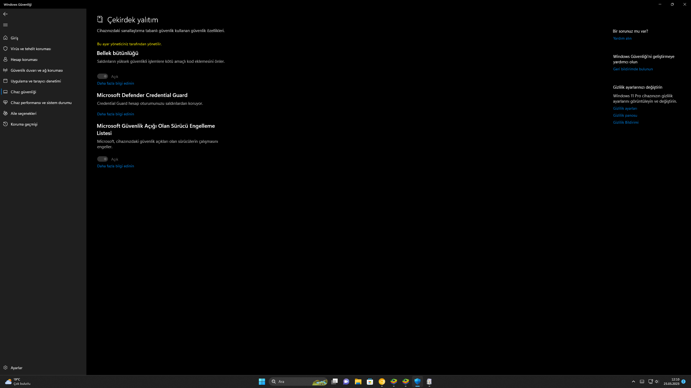Click the Windows Security shield on the taskbar
The height and width of the screenshot is (388, 691).
coord(418,382)
